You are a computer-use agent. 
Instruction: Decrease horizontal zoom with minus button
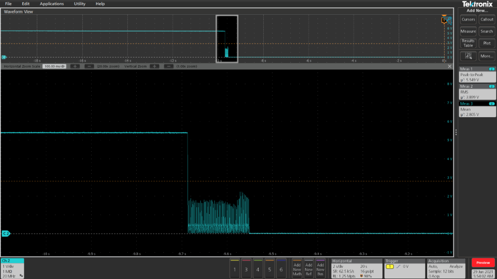(x=89, y=66)
